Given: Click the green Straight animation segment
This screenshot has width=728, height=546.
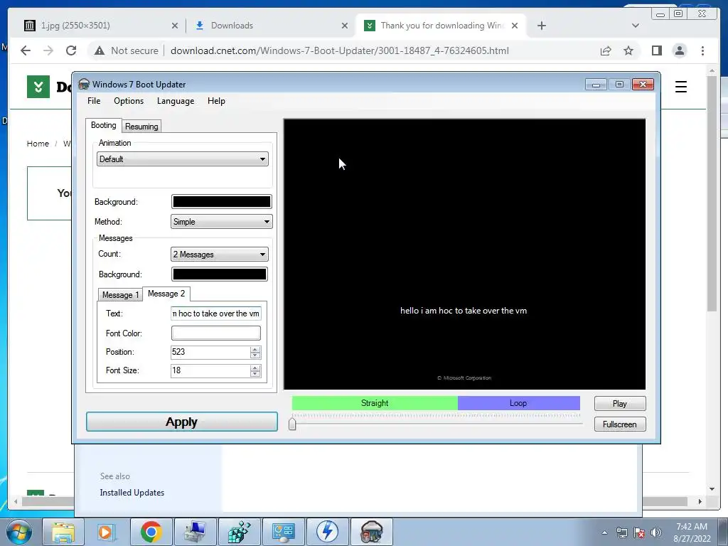Looking at the screenshot, I should (x=375, y=403).
